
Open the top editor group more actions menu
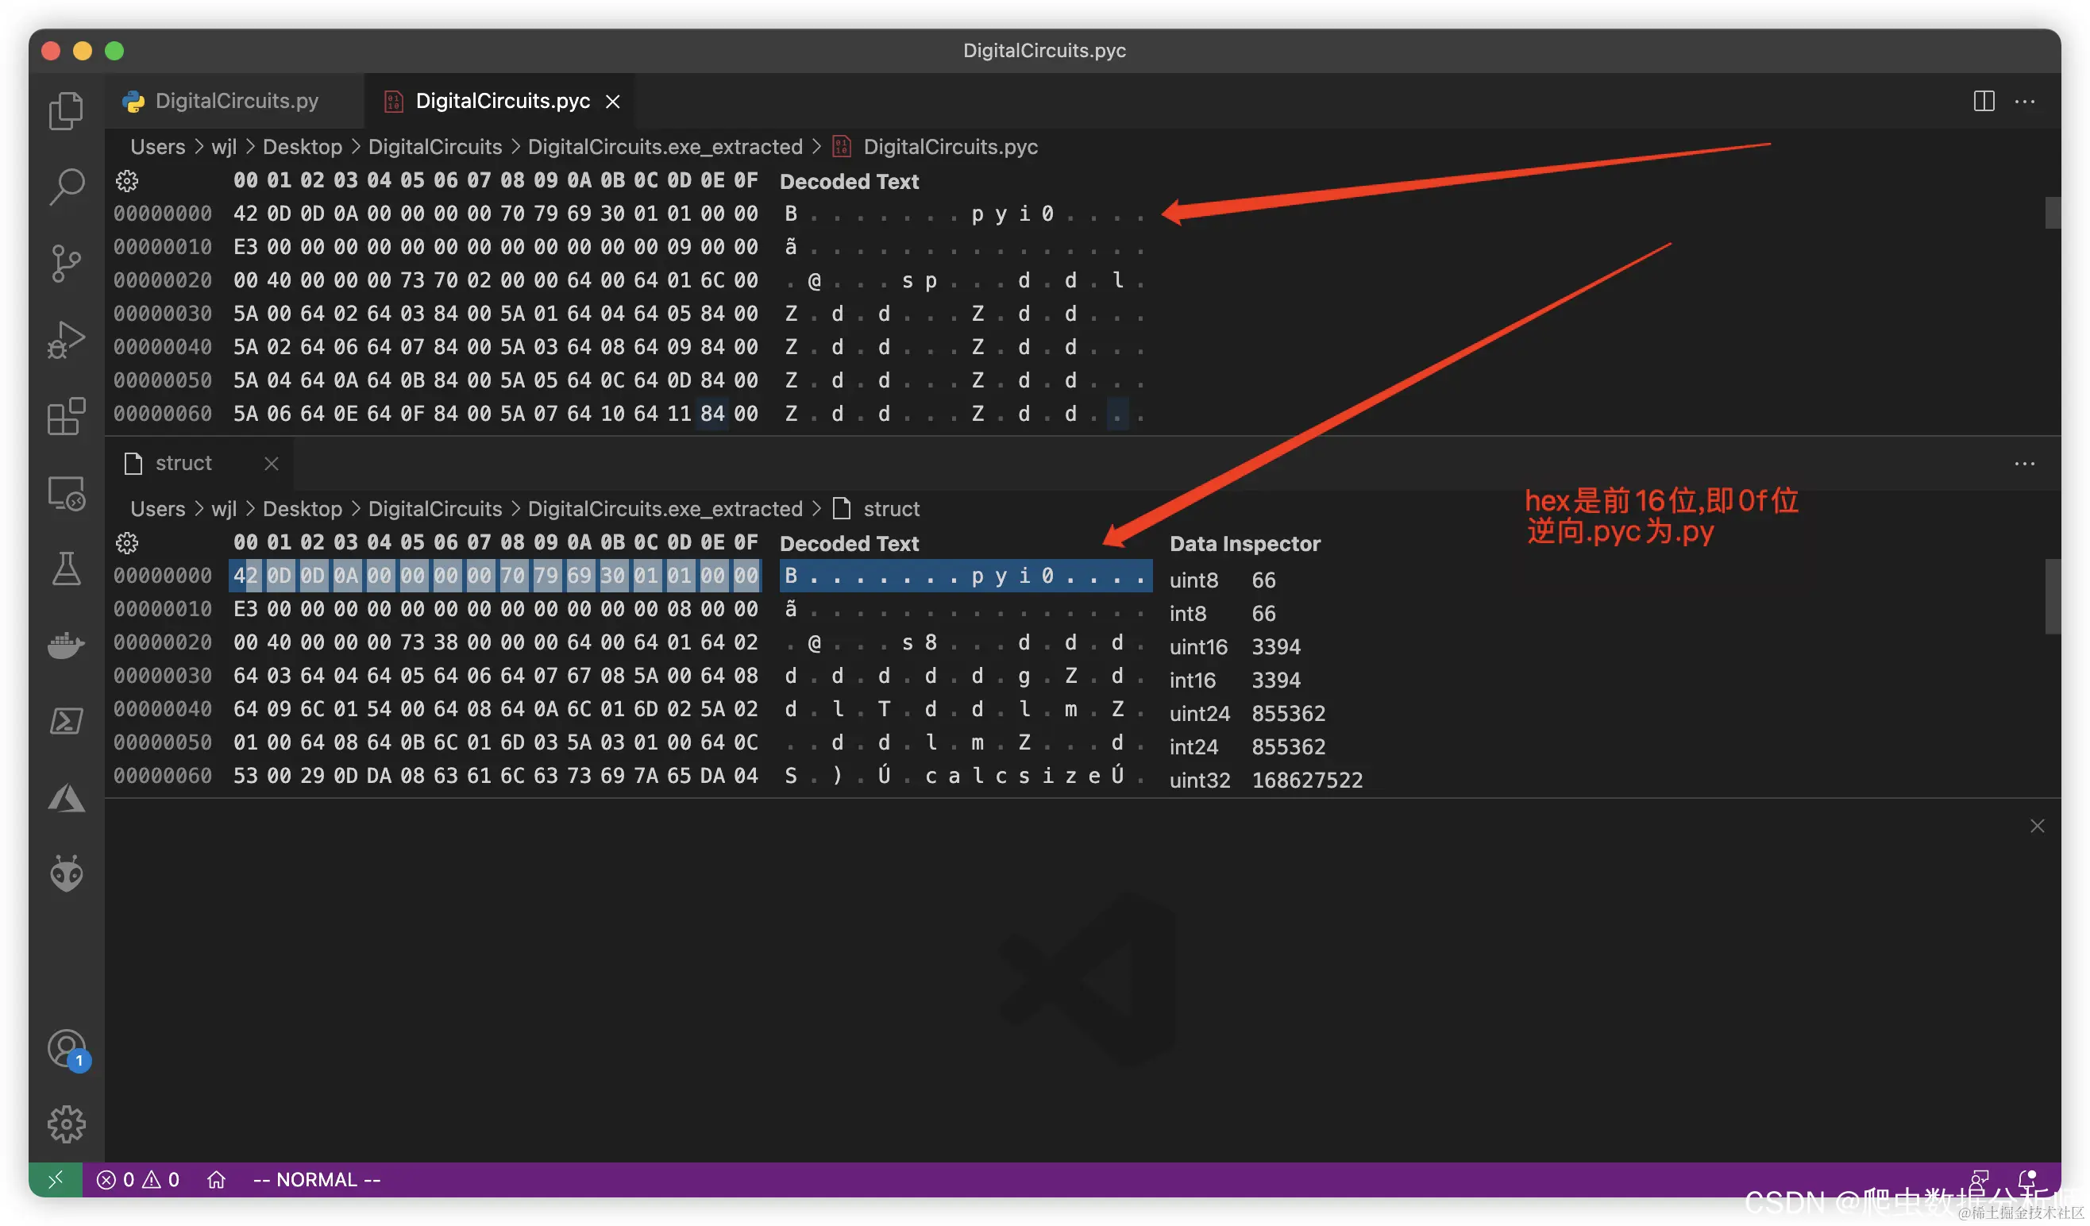pos(2024,101)
